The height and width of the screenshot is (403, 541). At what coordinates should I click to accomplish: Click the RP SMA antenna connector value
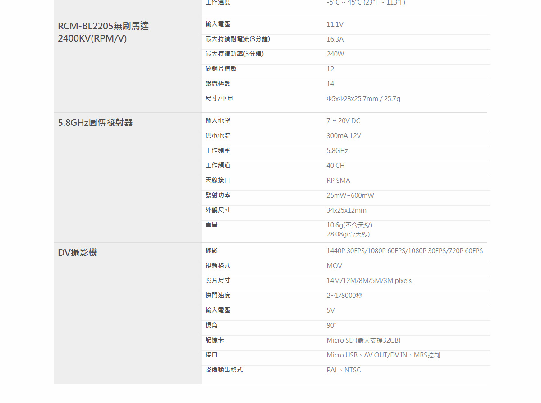(338, 181)
